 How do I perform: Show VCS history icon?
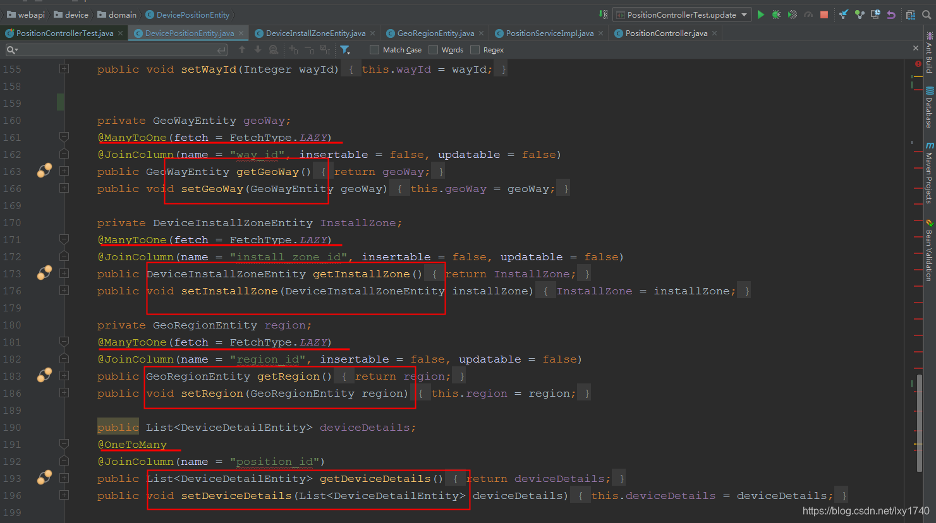pos(875,15)
